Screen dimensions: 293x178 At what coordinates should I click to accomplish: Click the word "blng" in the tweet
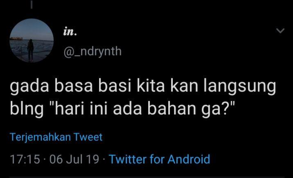click(x=27, y=109)
